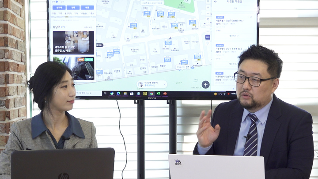Viewport: 318px width, 179px height.
Task: Zoom out with the map minus control
Action: tap(208, 13)
